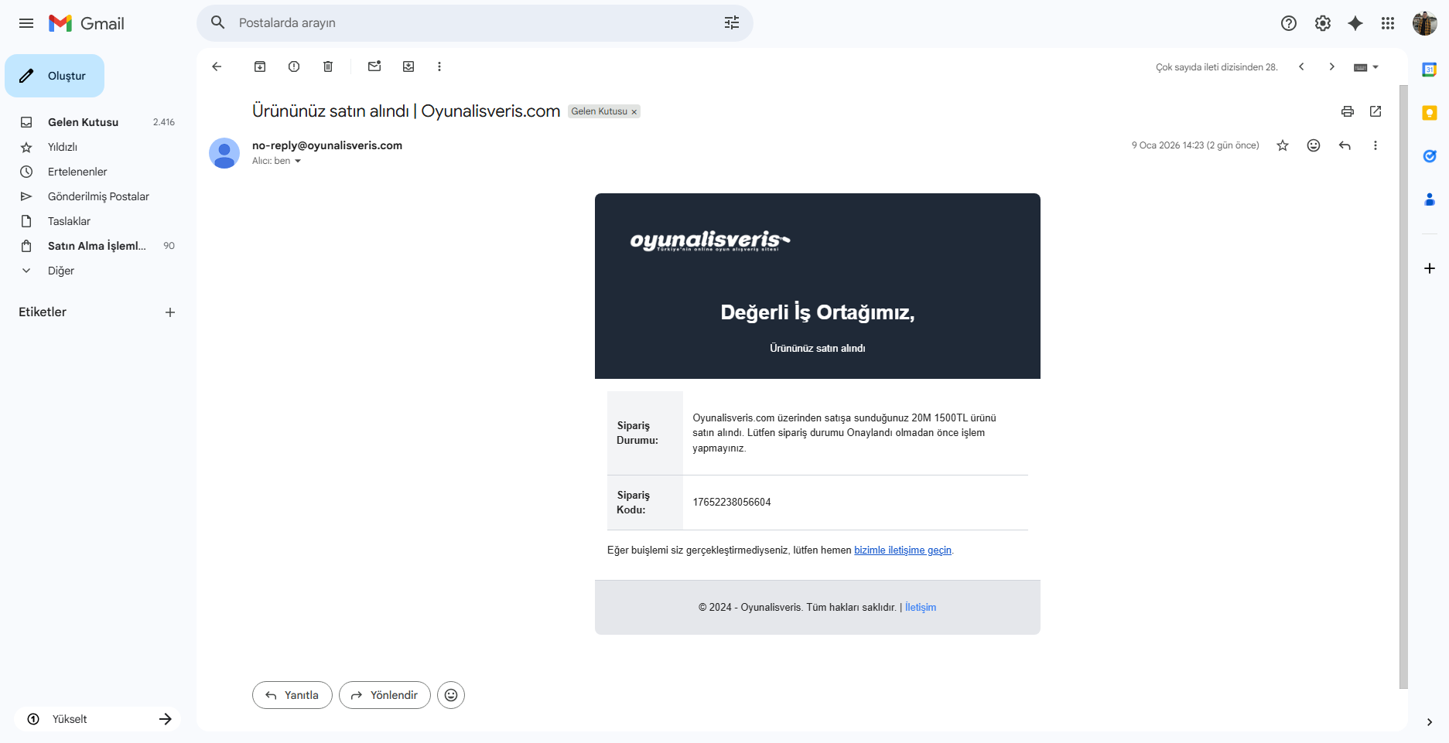Print the whole conversation
This screenshot has height=743, width=1449.
tap(1348, 111)
